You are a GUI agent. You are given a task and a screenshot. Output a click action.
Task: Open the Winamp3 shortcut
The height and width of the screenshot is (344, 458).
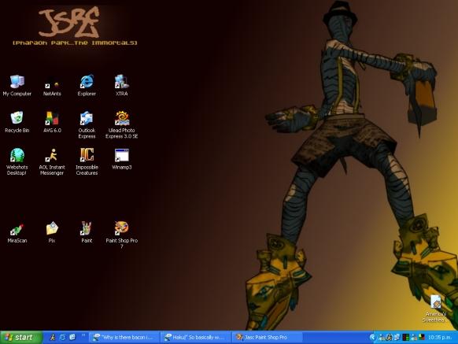(121, 159)
